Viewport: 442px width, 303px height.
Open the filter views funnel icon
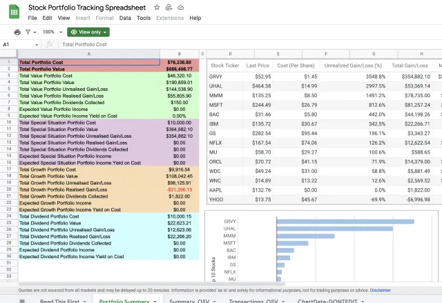[x=28, y=32]
